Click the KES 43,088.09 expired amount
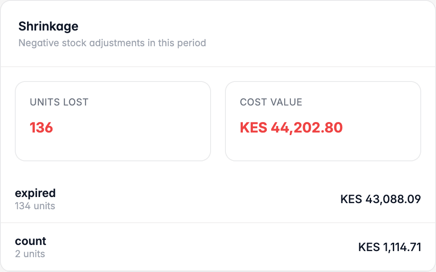Viewport: 436px width, 272px height. coord(381,199)
